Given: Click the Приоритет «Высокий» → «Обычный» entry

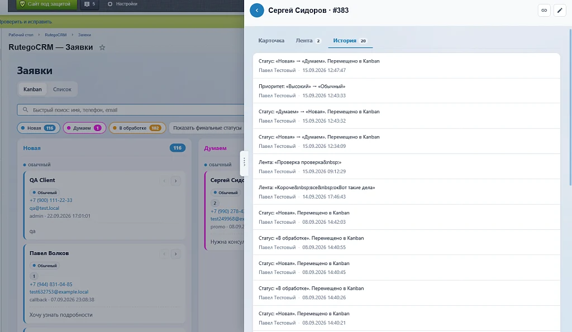Looking at the screenshot, I should tap(407, 91).
